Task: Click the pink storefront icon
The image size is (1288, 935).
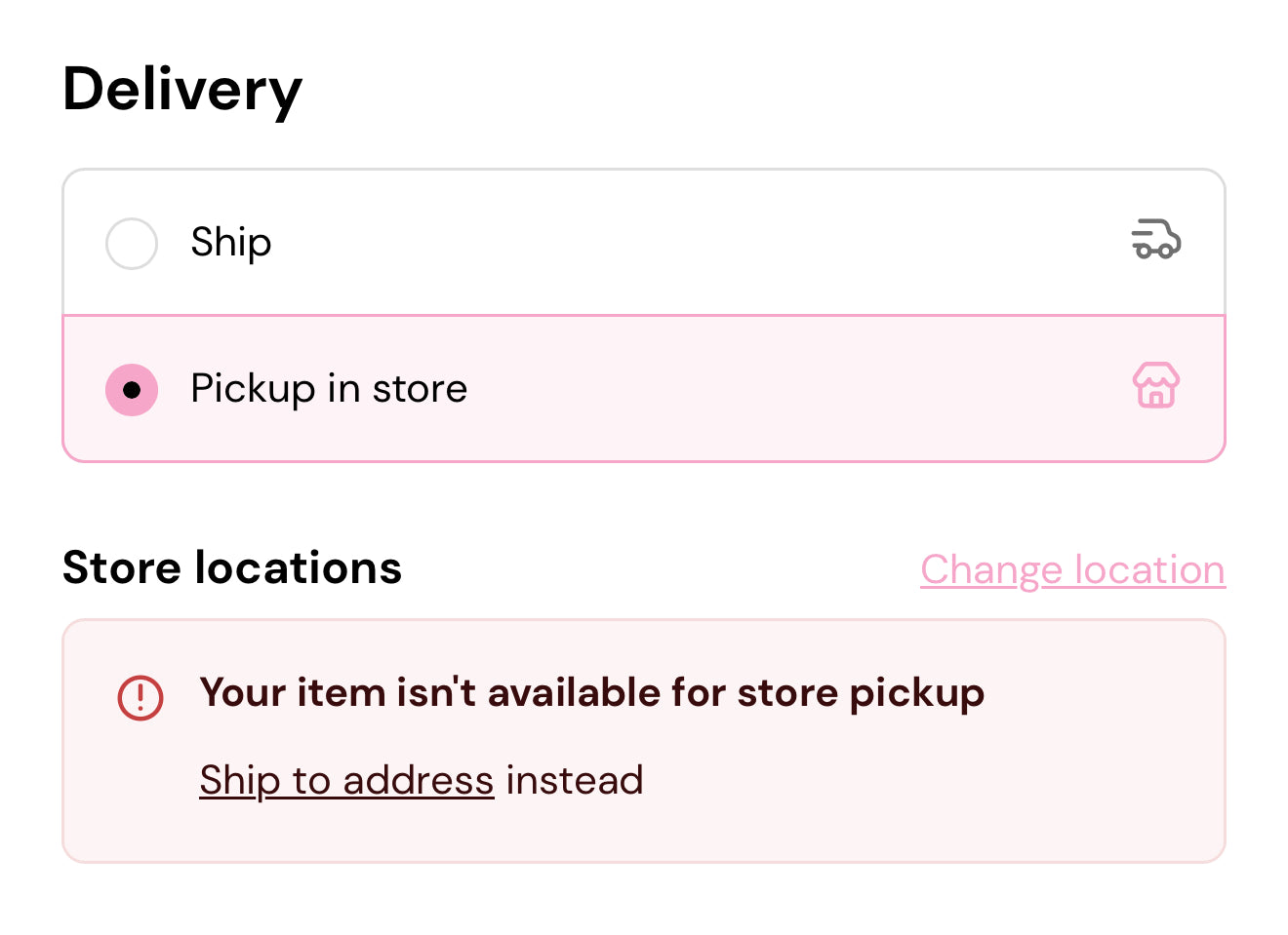Action: (x=1156, y=386)
